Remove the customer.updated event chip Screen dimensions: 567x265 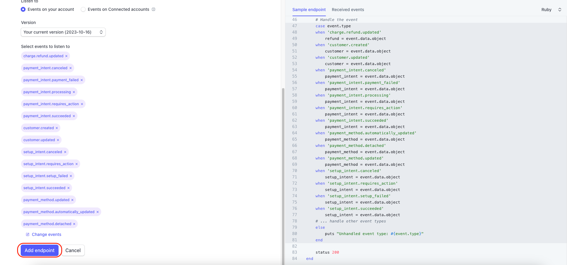coord(58,140)
